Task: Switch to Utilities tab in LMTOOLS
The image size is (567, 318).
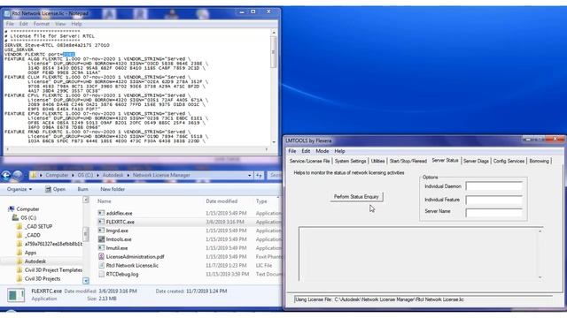Action: 377,161
